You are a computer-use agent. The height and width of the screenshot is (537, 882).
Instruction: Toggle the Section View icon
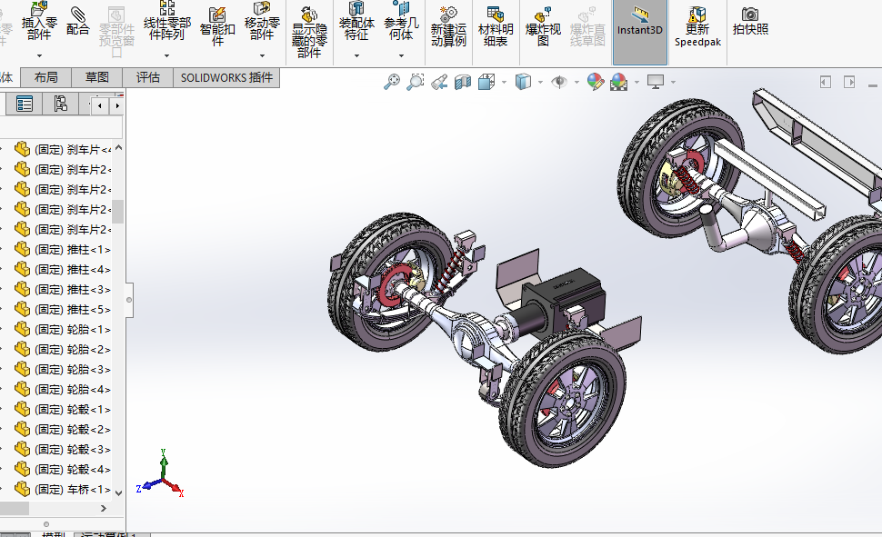coord(463,83)
